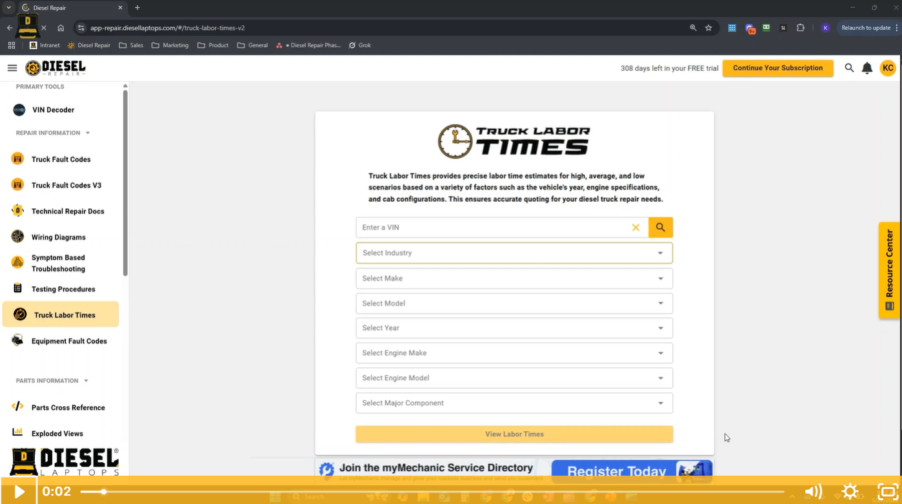Viewport: 902px width, 504px height.
Task: Click the Parts Cross Reference icon
Action: tap(17, 407)
